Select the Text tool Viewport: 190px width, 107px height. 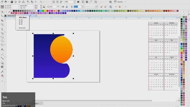pos(2,50)
